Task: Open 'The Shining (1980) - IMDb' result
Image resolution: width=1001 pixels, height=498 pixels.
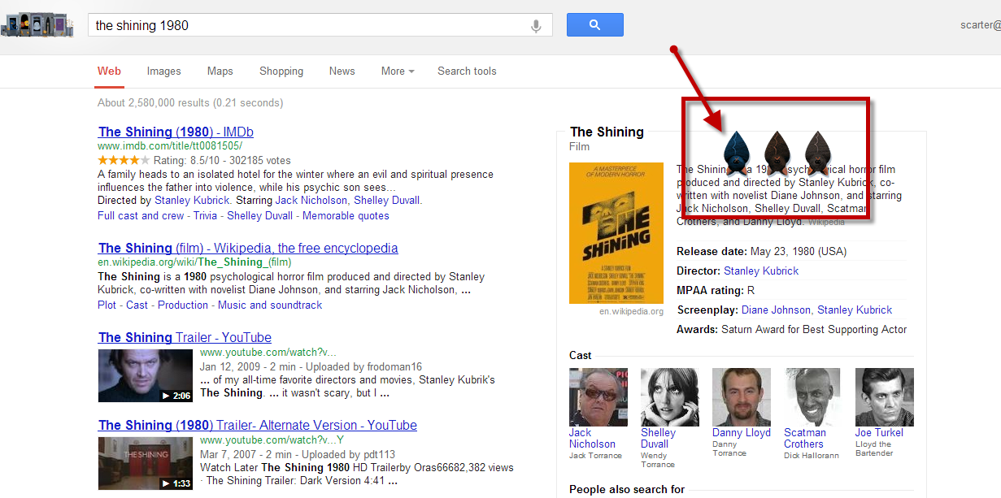Action: pos(176,132)
